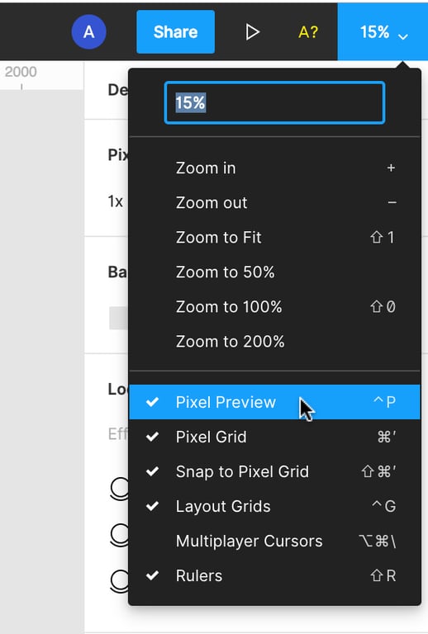Viewport: 428px width, 634px height.
Task: Choose Zoom to Fit
Action: [x=274, y=238]
